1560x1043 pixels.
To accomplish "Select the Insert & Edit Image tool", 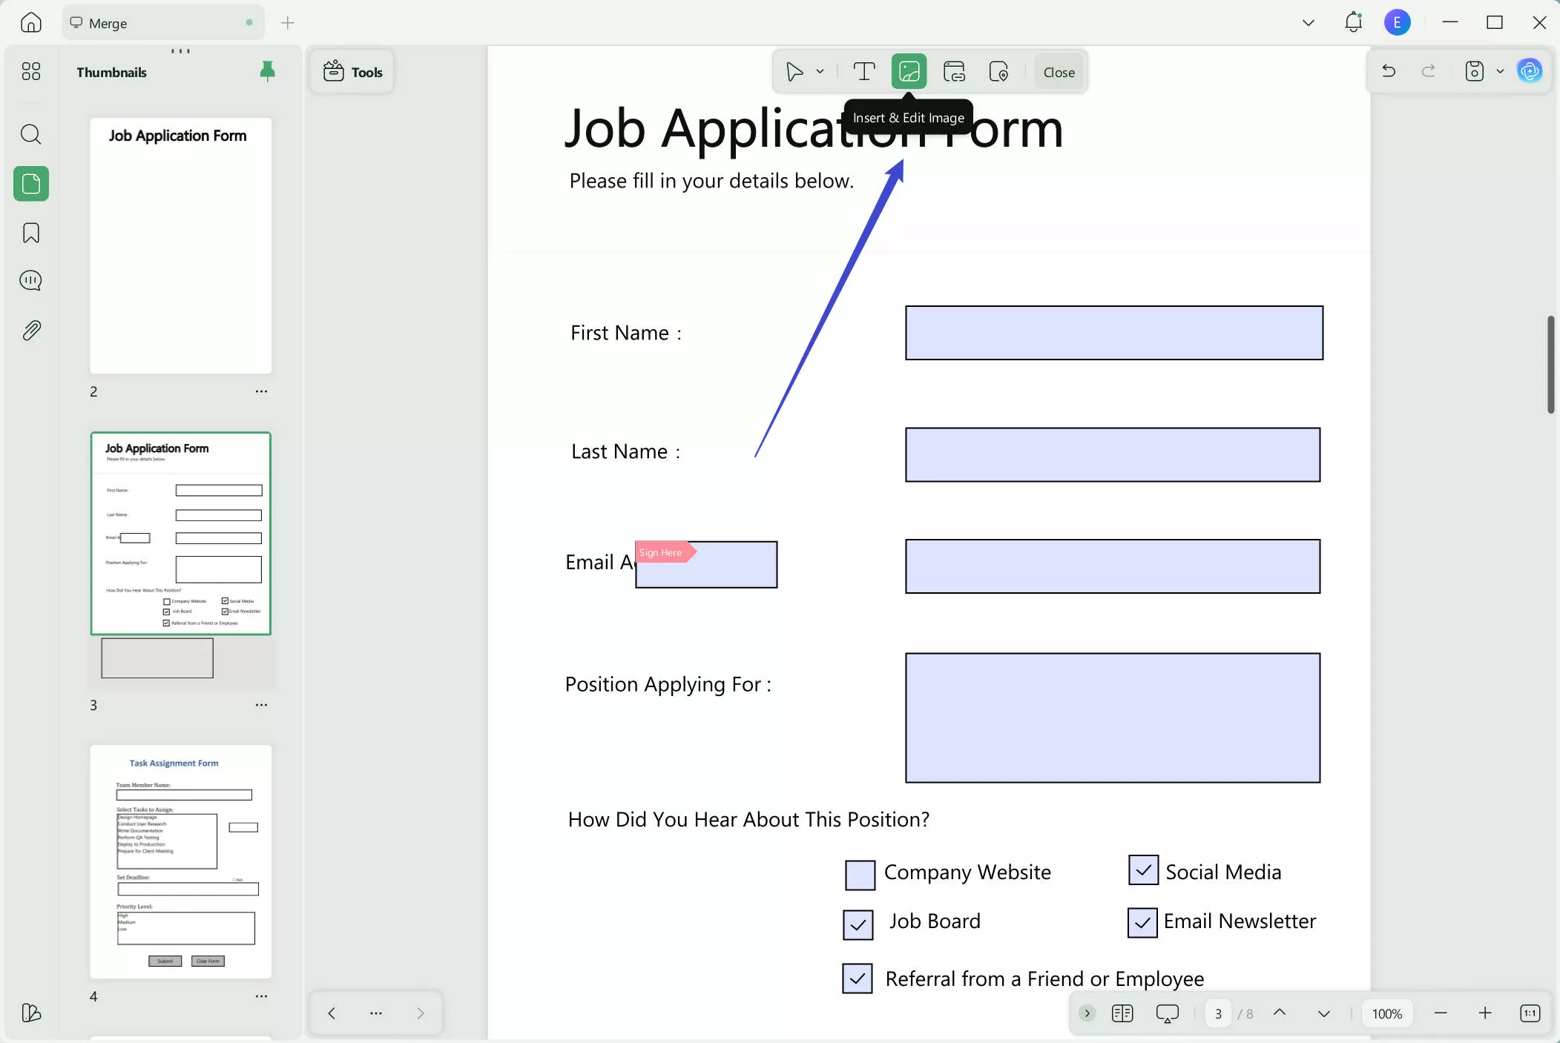I will pyautogui.click(x=909, y=71).
